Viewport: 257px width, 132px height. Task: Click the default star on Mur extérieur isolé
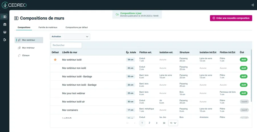55,60
